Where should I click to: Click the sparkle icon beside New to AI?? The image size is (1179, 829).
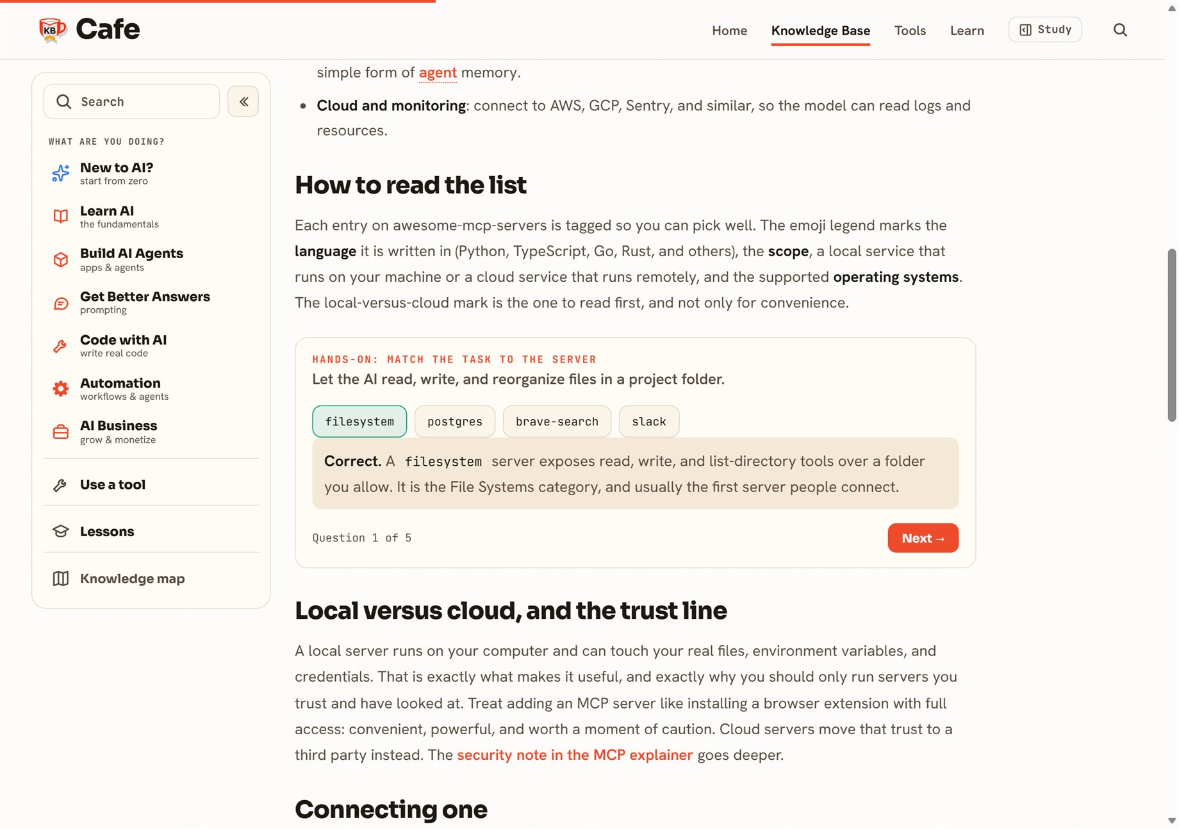tap(60, 173)
